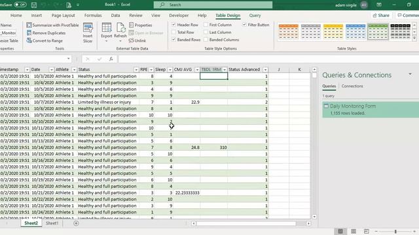Select the Daily Monitoring Form query
The height and width of the screenshot is (235, 419).
371,110
